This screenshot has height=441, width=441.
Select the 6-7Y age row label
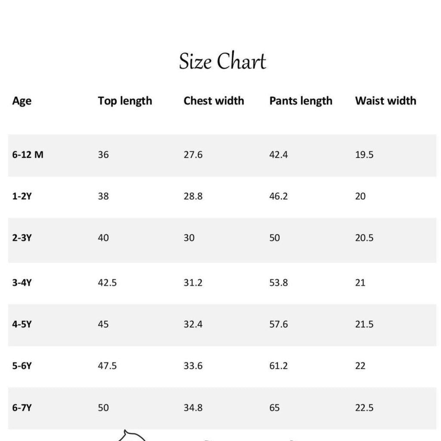(x=22, y=407)
